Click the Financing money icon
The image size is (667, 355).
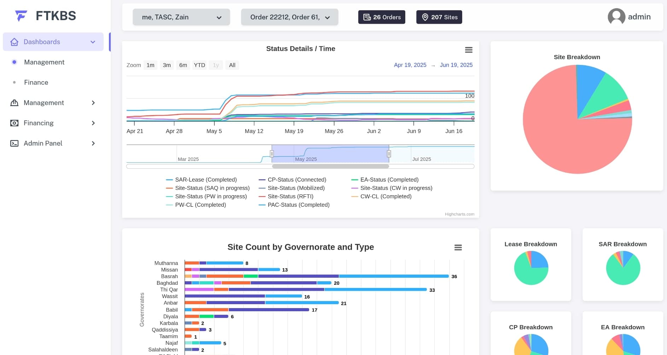coord(14,123)
